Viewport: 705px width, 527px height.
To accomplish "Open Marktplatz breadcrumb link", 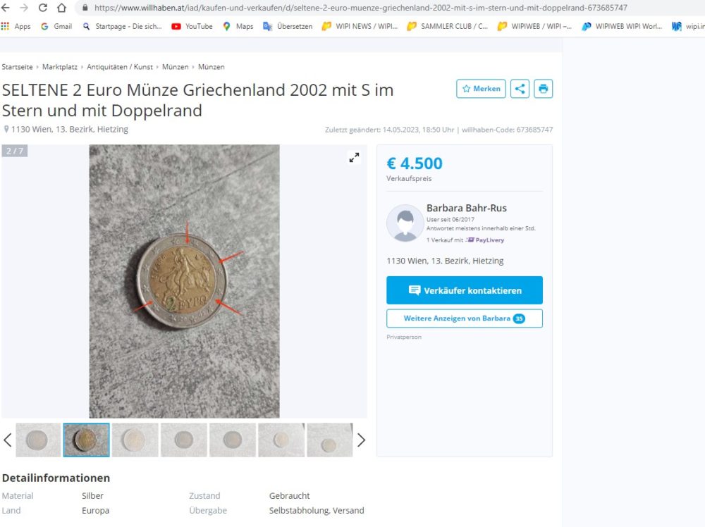I will (x=60, y=67).
